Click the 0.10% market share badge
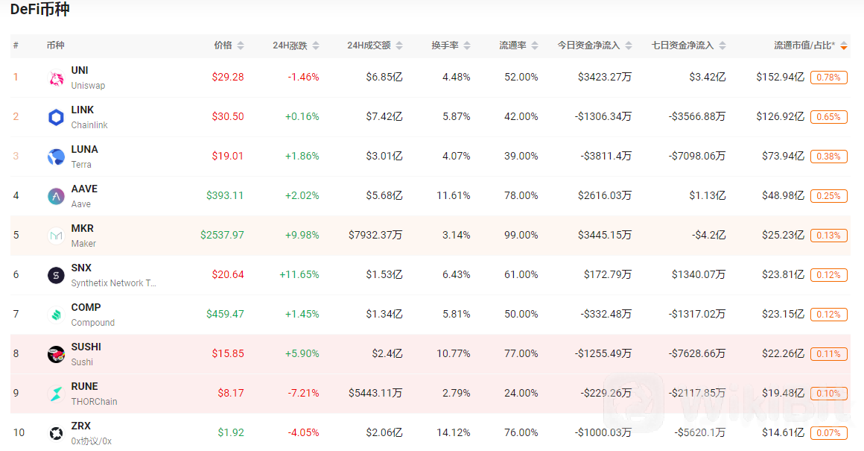 pyautogui.click(x=829, y=394)
